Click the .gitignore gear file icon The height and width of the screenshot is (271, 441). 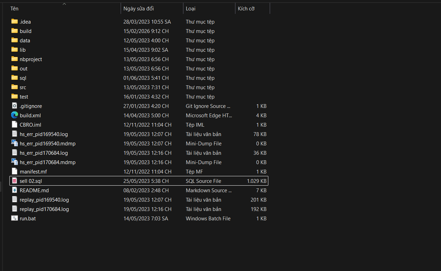[14, 106]
